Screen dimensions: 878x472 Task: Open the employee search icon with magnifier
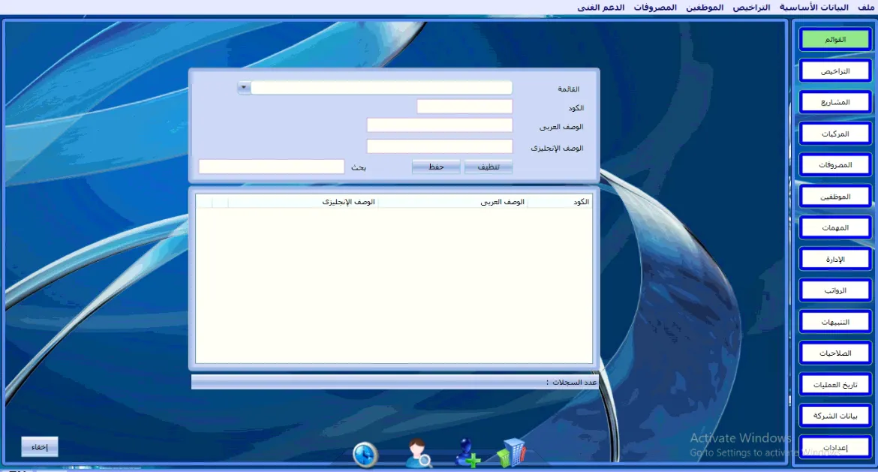point(418,452)
